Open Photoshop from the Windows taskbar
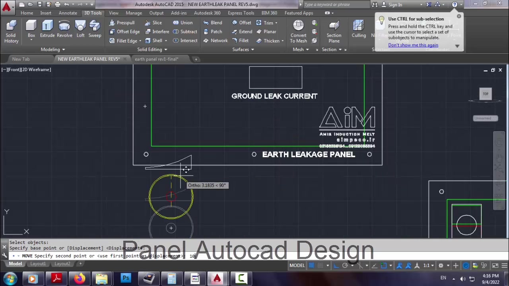This screenshot has width=509, height=286. tap(126, 278)
